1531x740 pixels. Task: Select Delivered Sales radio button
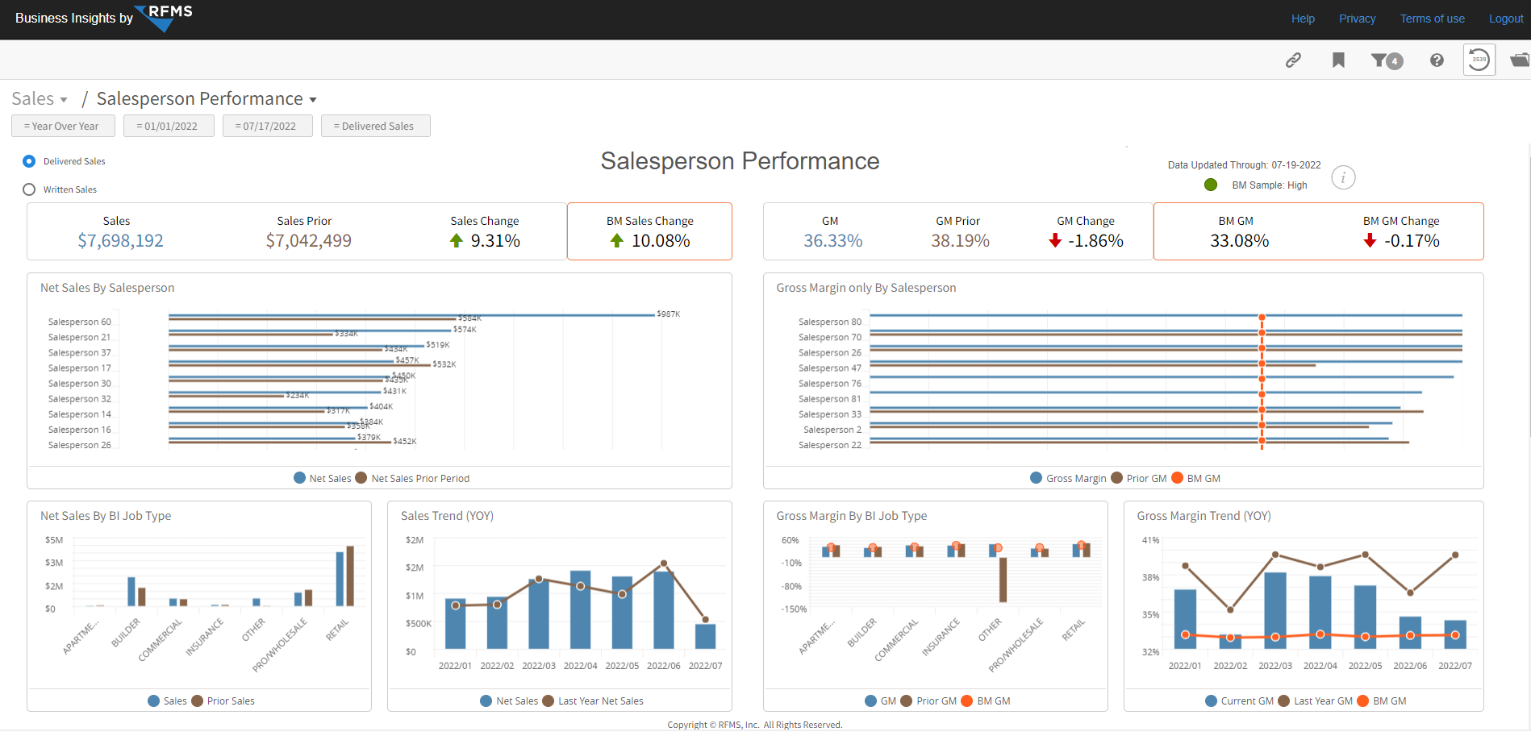(x=29, y=161)
